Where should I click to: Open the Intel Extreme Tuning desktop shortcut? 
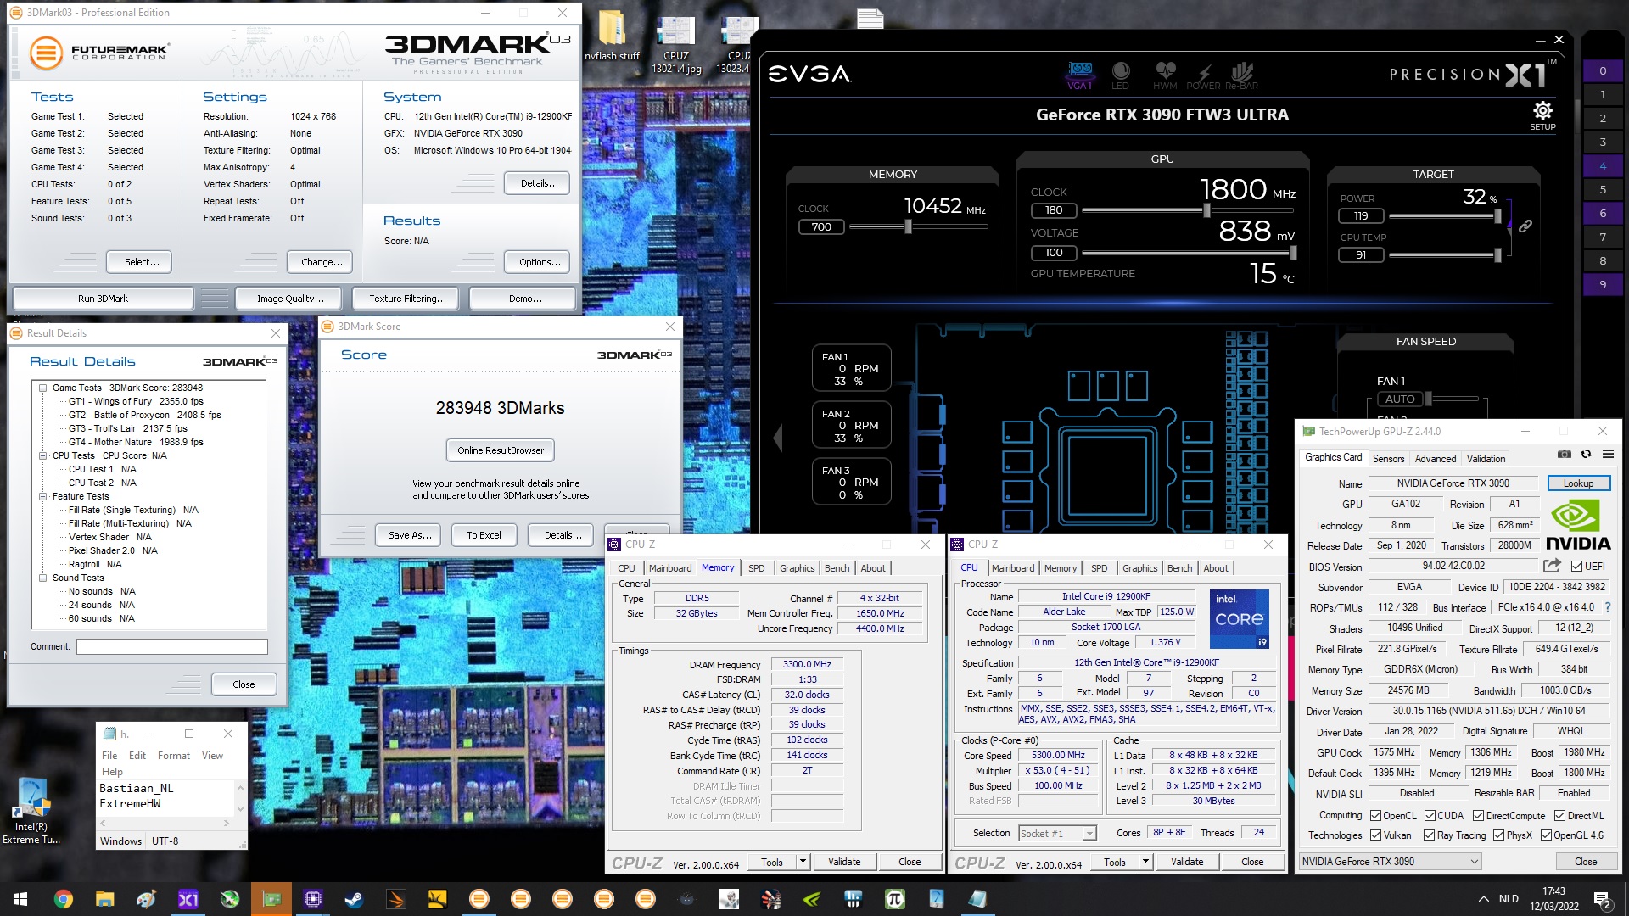(31, 811)
